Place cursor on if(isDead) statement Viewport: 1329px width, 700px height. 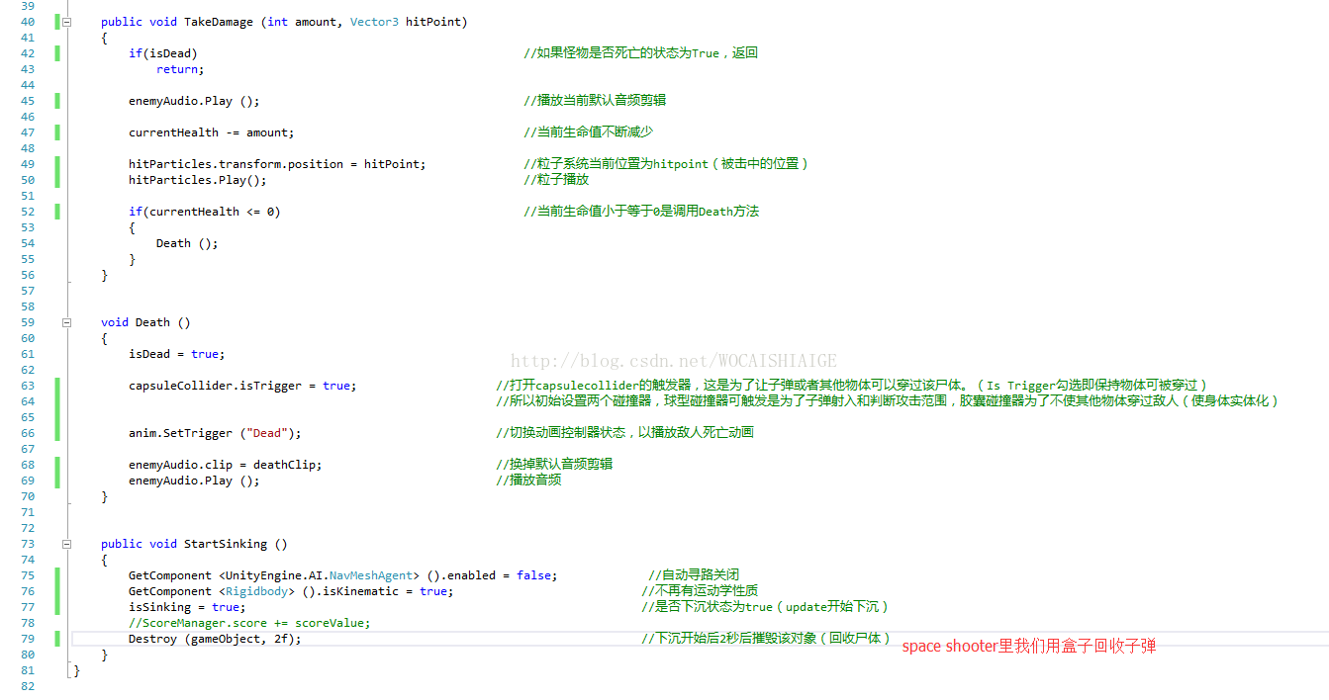point(163,53)
